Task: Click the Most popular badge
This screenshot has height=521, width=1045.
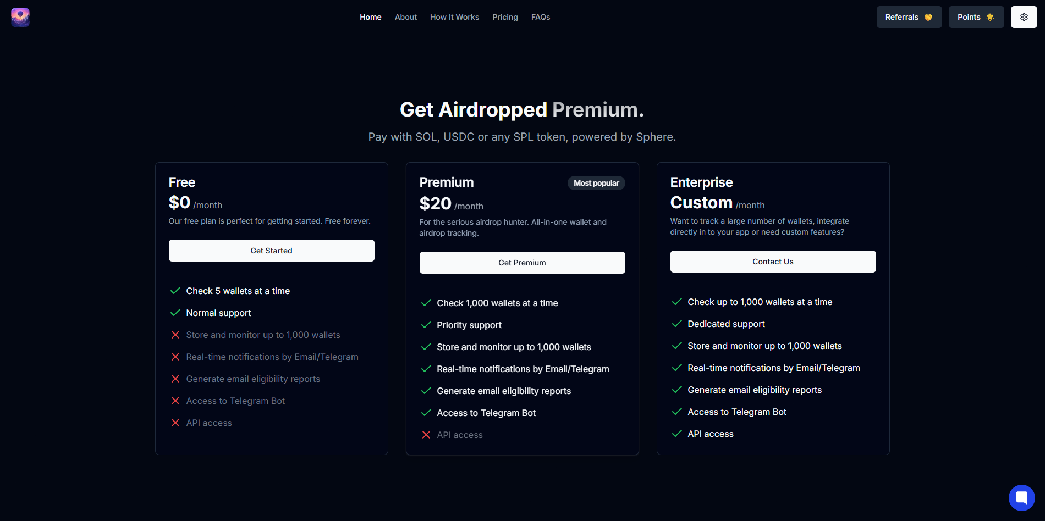Action: pyautogui.click(x=596, y=183)
